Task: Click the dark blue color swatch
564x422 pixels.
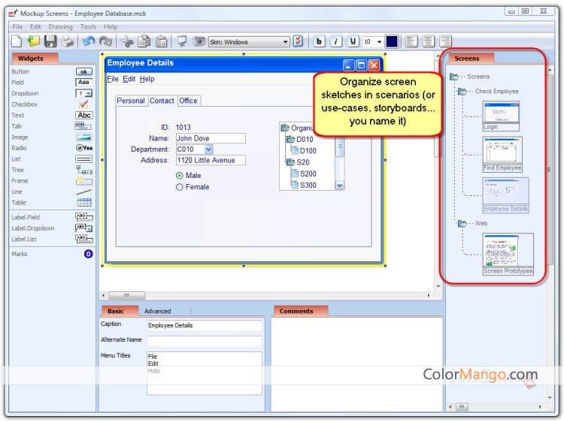Action: point(392,41)
